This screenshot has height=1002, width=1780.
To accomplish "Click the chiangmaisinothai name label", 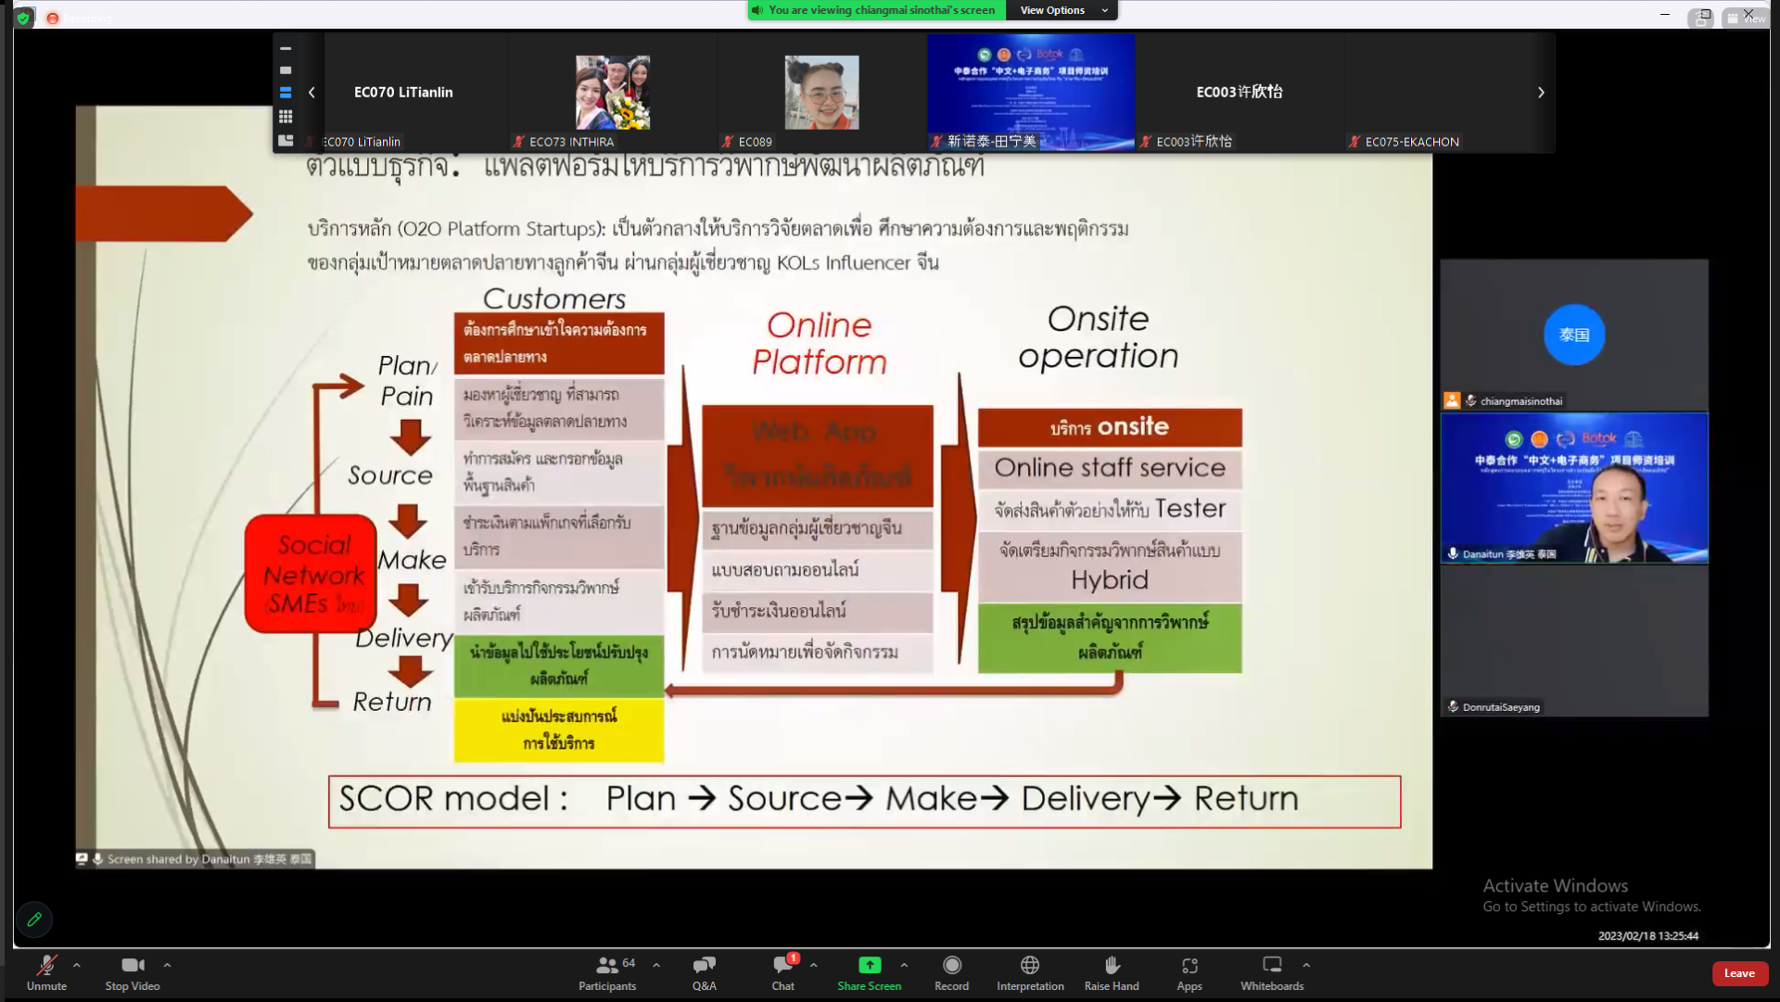I will coord(1520,401).
